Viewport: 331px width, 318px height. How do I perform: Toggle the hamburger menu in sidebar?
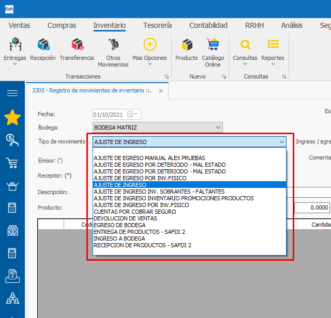[12, 93]
